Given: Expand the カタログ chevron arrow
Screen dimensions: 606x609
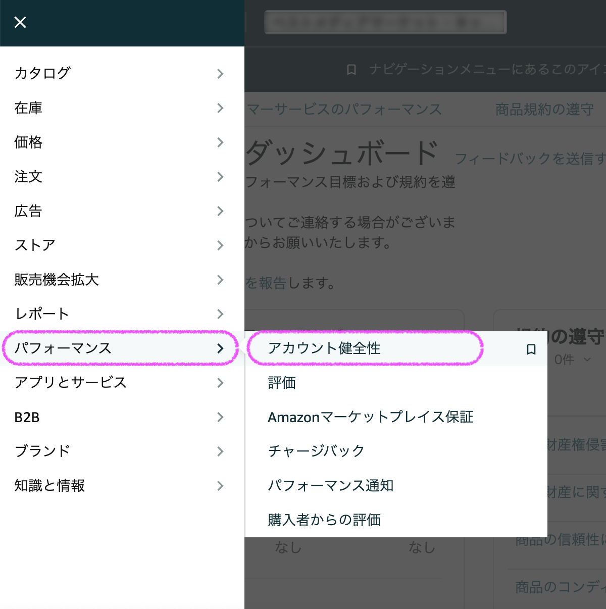Looking at the screenshot, I should click(220, 74).
